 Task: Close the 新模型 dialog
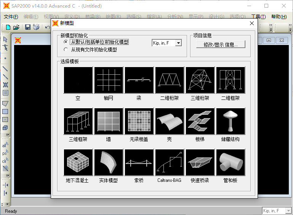[x=252, y=23]
